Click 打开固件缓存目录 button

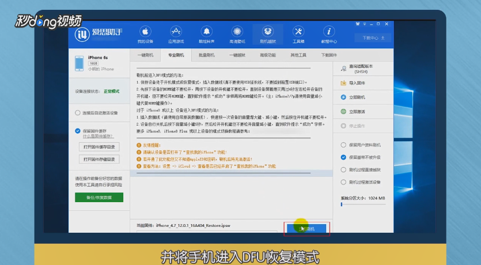pyautogui.click(x=99, y=147)
